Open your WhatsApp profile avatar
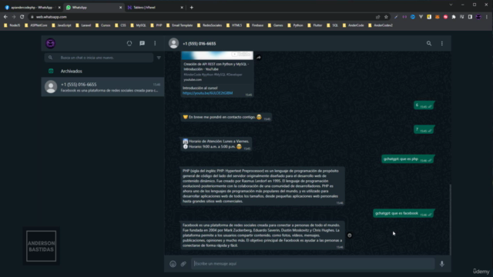 [50, 43]
